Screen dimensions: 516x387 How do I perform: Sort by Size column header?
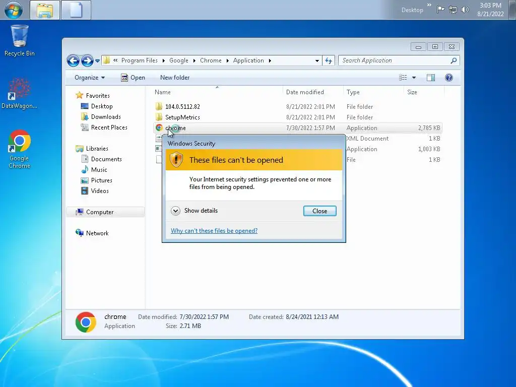423,92
